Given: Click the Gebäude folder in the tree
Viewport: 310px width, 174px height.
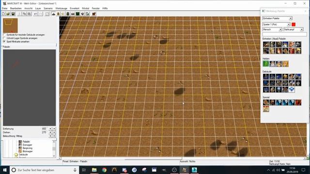Looking at the screenshot, I should pos(21,155).
